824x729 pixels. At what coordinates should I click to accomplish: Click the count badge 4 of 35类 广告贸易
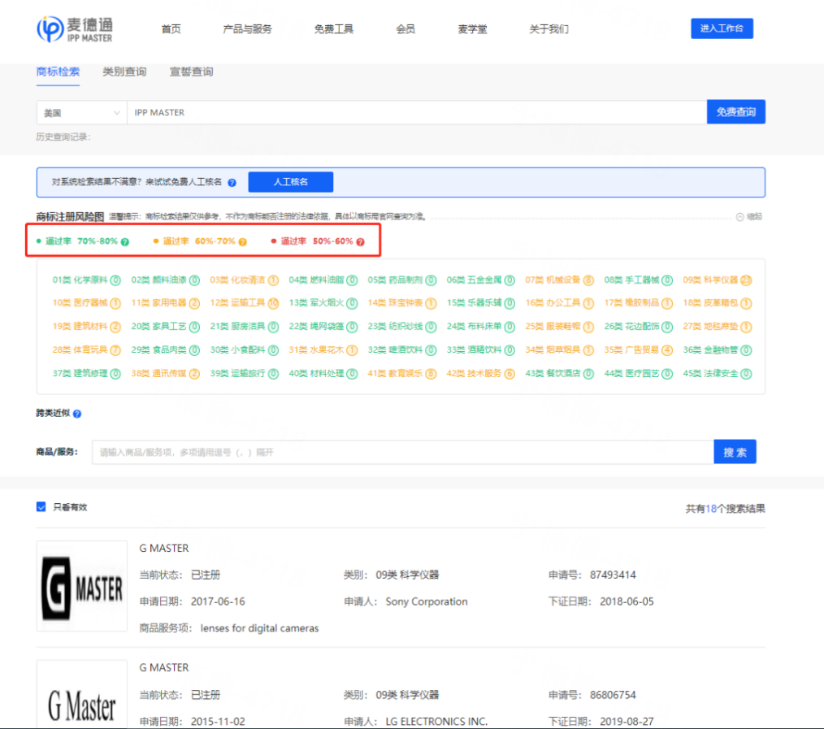667,350
